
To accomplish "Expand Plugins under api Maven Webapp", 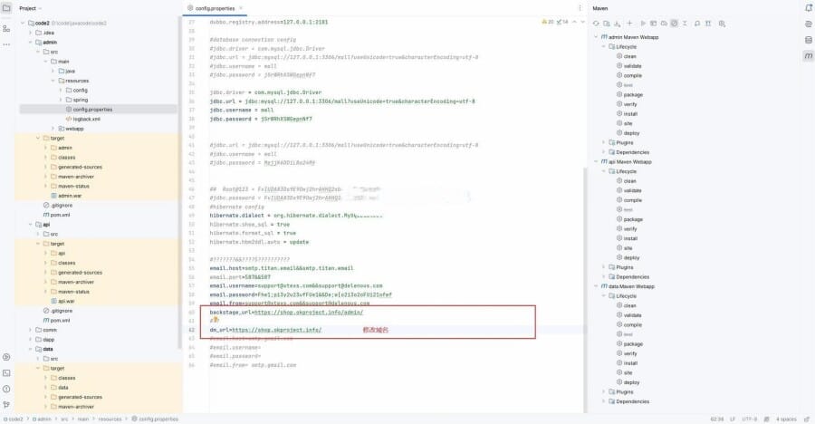I will (x=605, y=267).
